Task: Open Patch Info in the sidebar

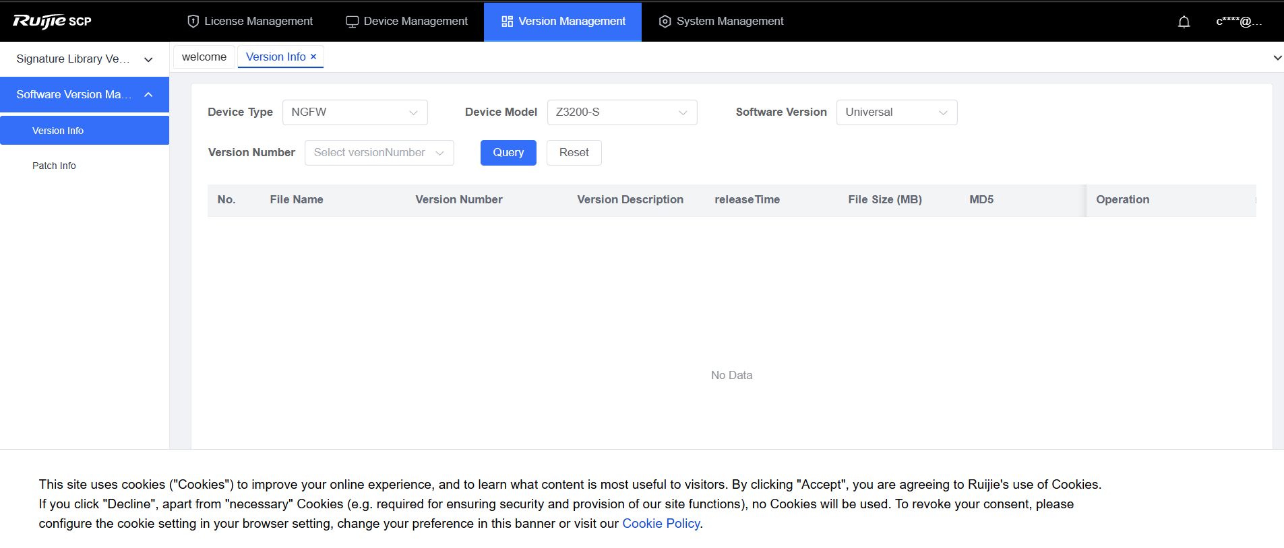Action: pos(54,166)
